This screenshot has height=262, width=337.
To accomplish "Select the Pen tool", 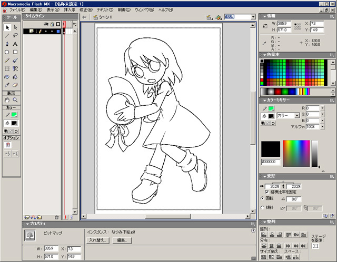I will click(x=7, y=44).
